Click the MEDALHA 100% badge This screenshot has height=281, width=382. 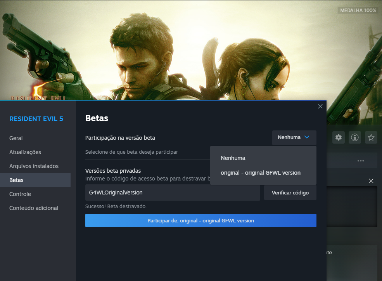click(358, 10)
